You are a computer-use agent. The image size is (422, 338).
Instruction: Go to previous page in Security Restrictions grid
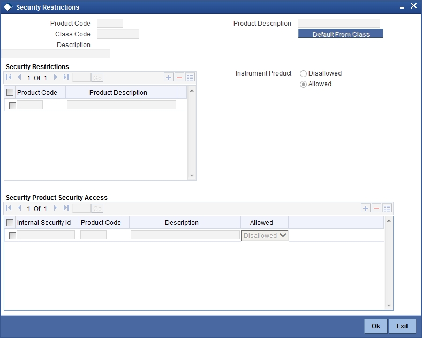tap(19, 77)
